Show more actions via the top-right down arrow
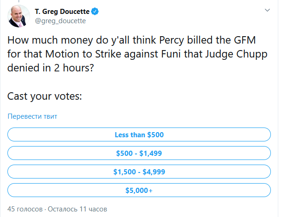This screenshot has height=217, width=282. (x=267, y=10)
